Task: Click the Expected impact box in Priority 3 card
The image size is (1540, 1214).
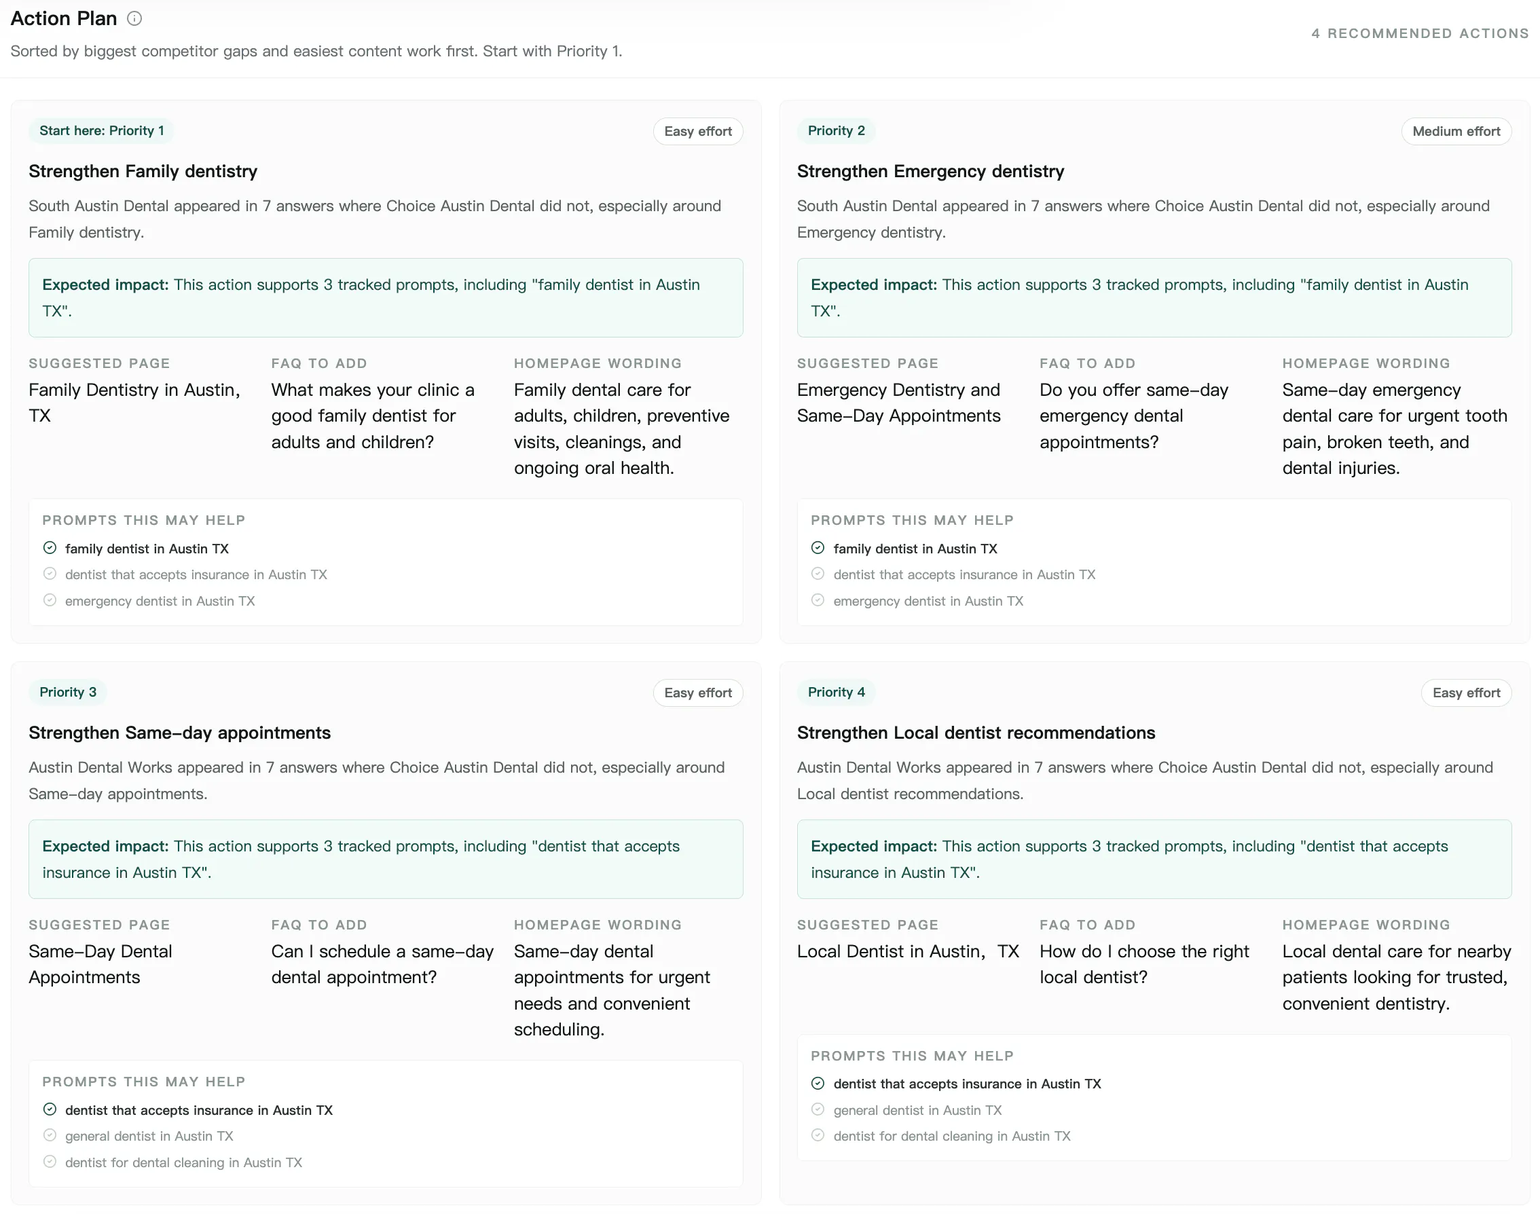Action: tap(386, 860)
